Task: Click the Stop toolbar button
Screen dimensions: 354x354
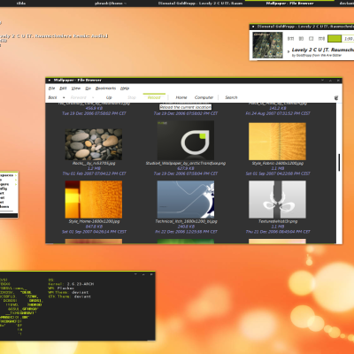Action: pyautogui.click(x=132, y=97)
